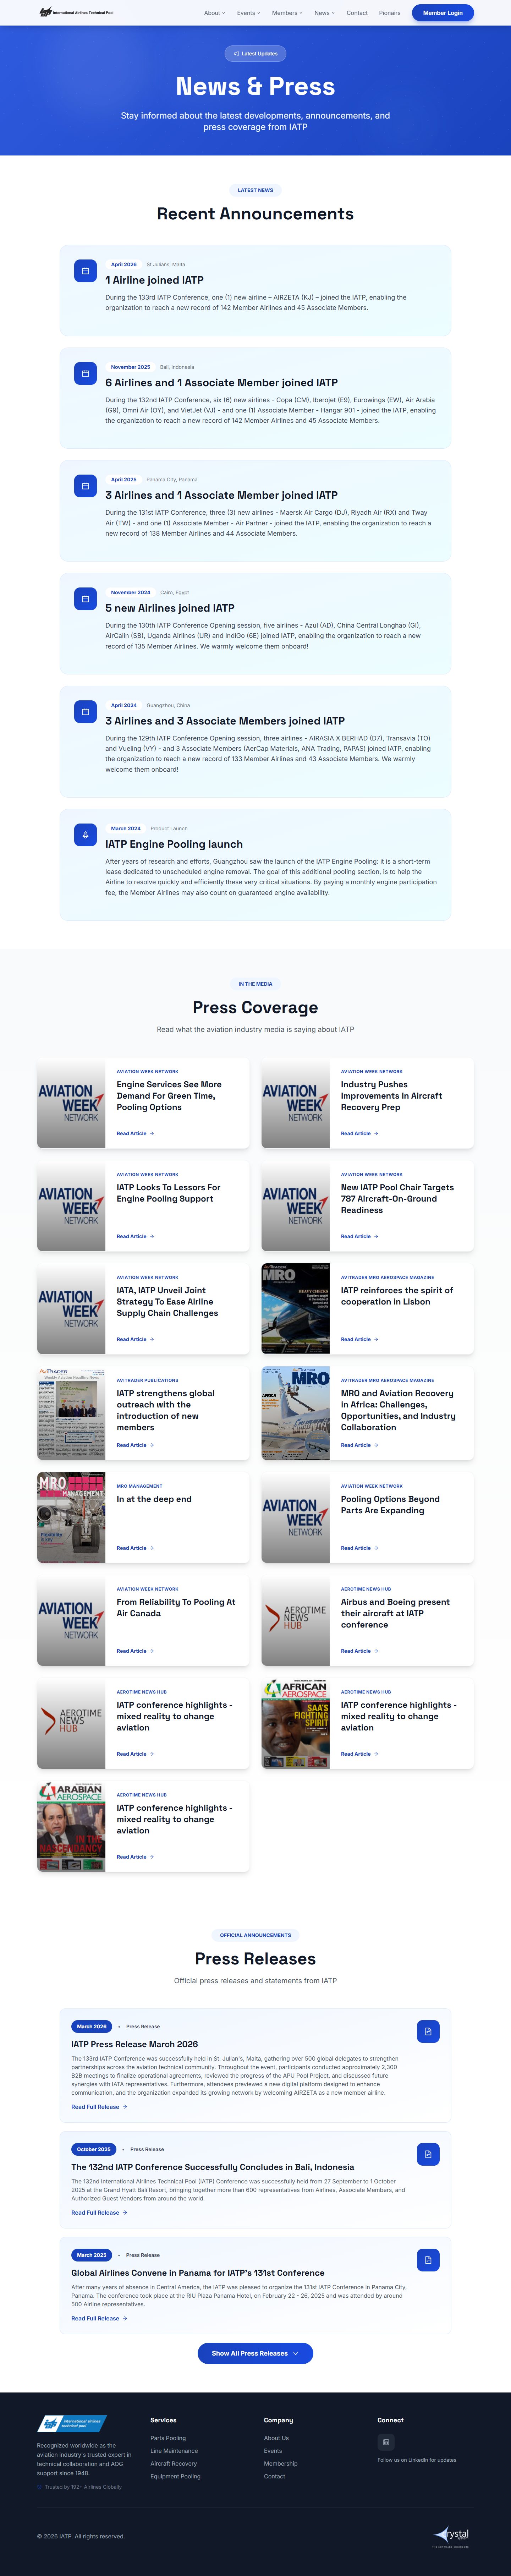Screen dimensions: 511x2576
Task: Open the Contact nav item
Action: [x=357, y=13]
